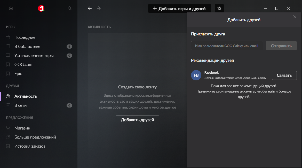This screenshot has width=302, height=168.
Task: Click Добавить игры и друзей button
Action: click(179, 9)
